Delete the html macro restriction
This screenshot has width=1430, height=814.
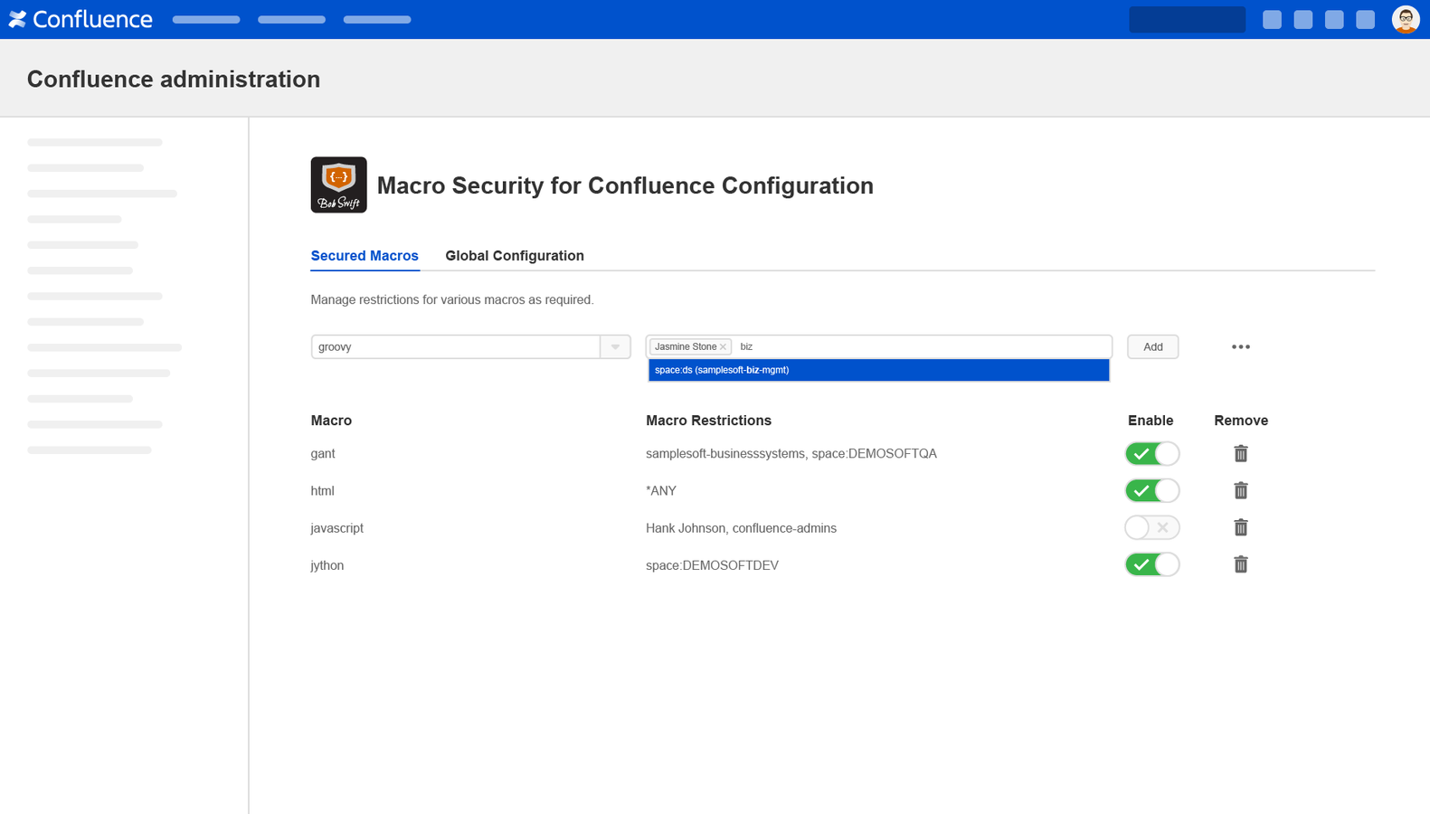pyautogui.click(x=1241, y=490)
